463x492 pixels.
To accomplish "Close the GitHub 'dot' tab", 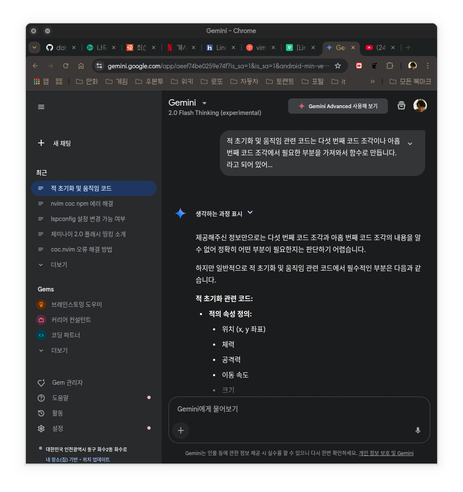I will pos(74,48).
